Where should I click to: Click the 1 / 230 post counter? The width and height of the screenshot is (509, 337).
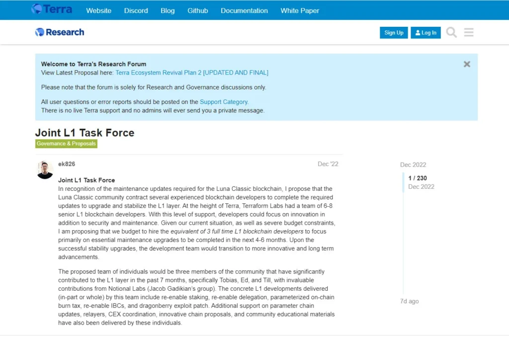pos(418,178)
